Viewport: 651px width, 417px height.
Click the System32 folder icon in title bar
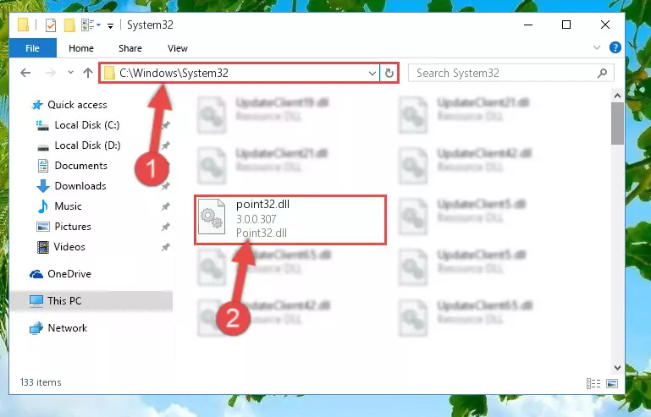23,25
